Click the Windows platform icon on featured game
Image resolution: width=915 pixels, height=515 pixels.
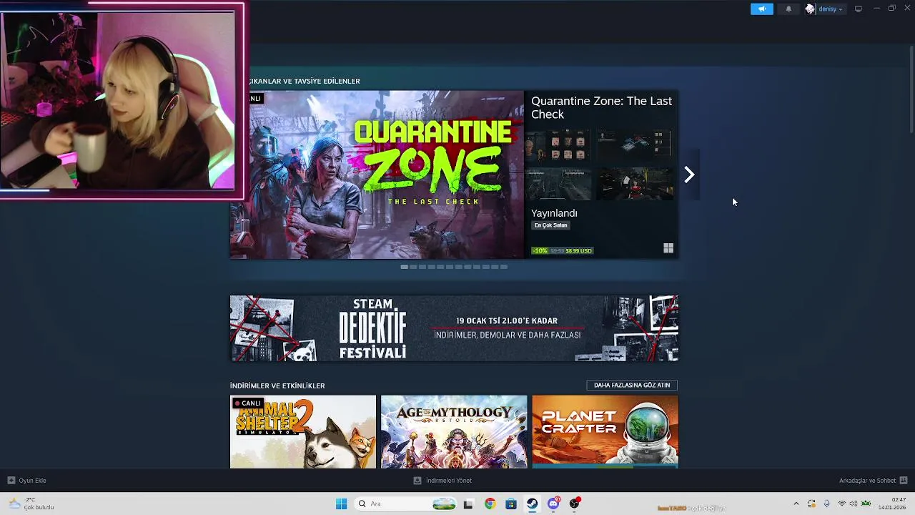(668, 248)
